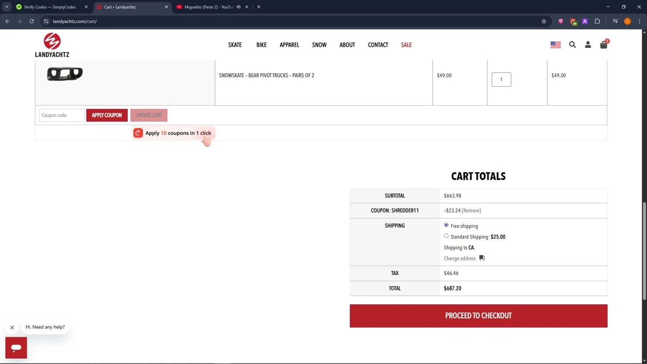Click the Bear Pivot Trucks product thumbnail
This screenshot has width=647, height=364.
tap(65, 74)
